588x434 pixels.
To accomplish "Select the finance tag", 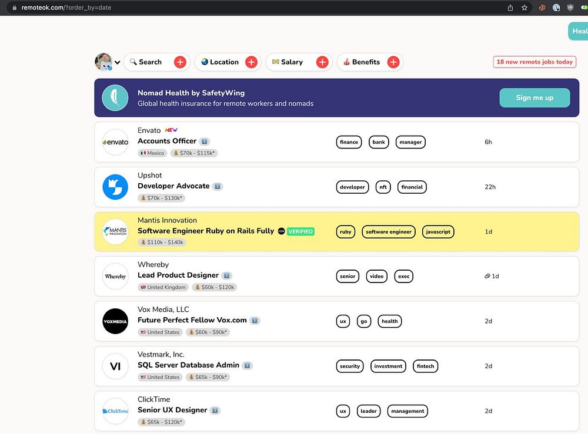I will coord(349,142).
